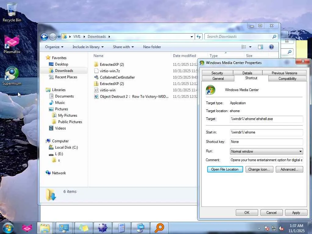Image resolution: width=312 pixels, height=234 pixels.
Task: Go back using Explorer's back arrow
Action: pos(44,37)
